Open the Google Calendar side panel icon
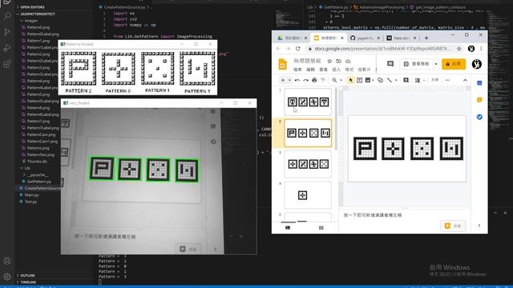Image resolution: width=513 pixels, height=288 pixels. 479,83
